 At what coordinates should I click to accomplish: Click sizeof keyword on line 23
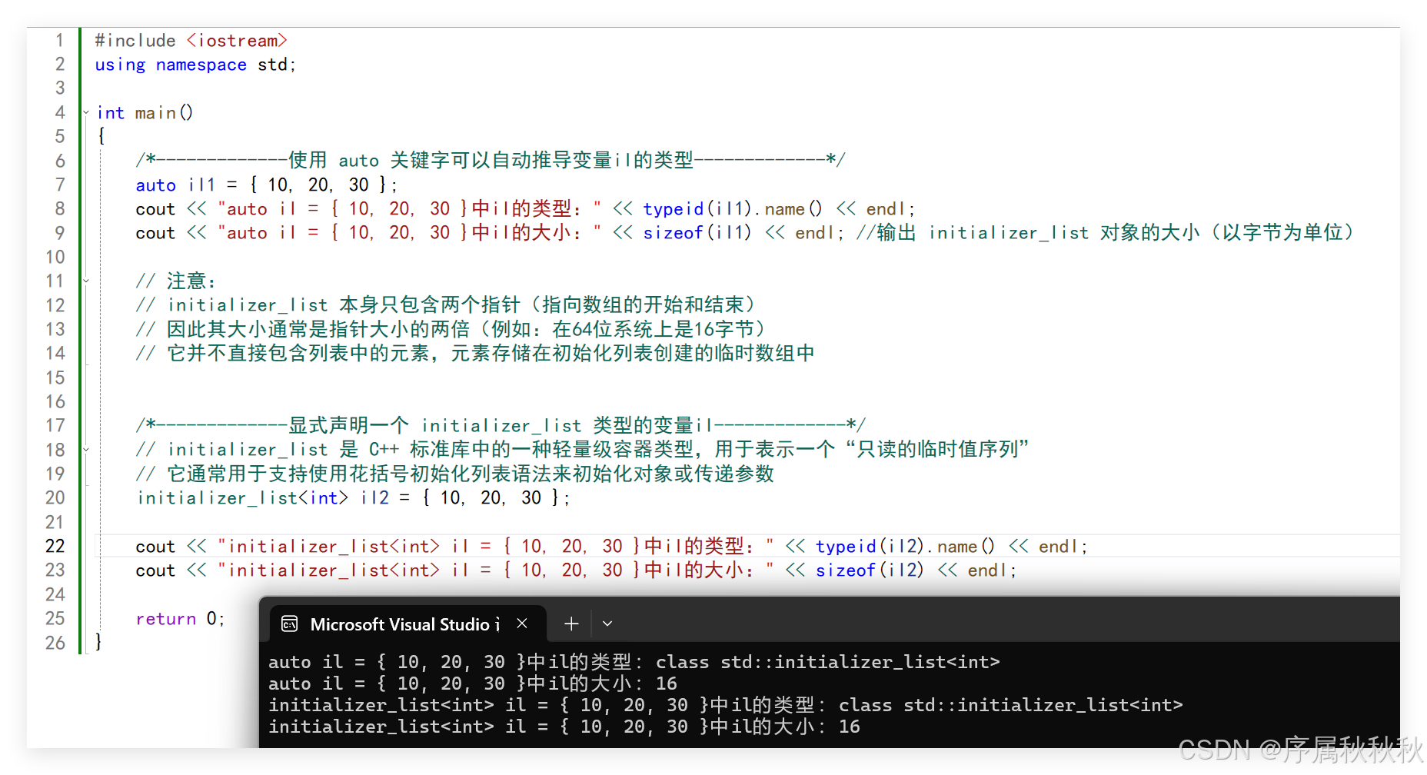(845, 570)
